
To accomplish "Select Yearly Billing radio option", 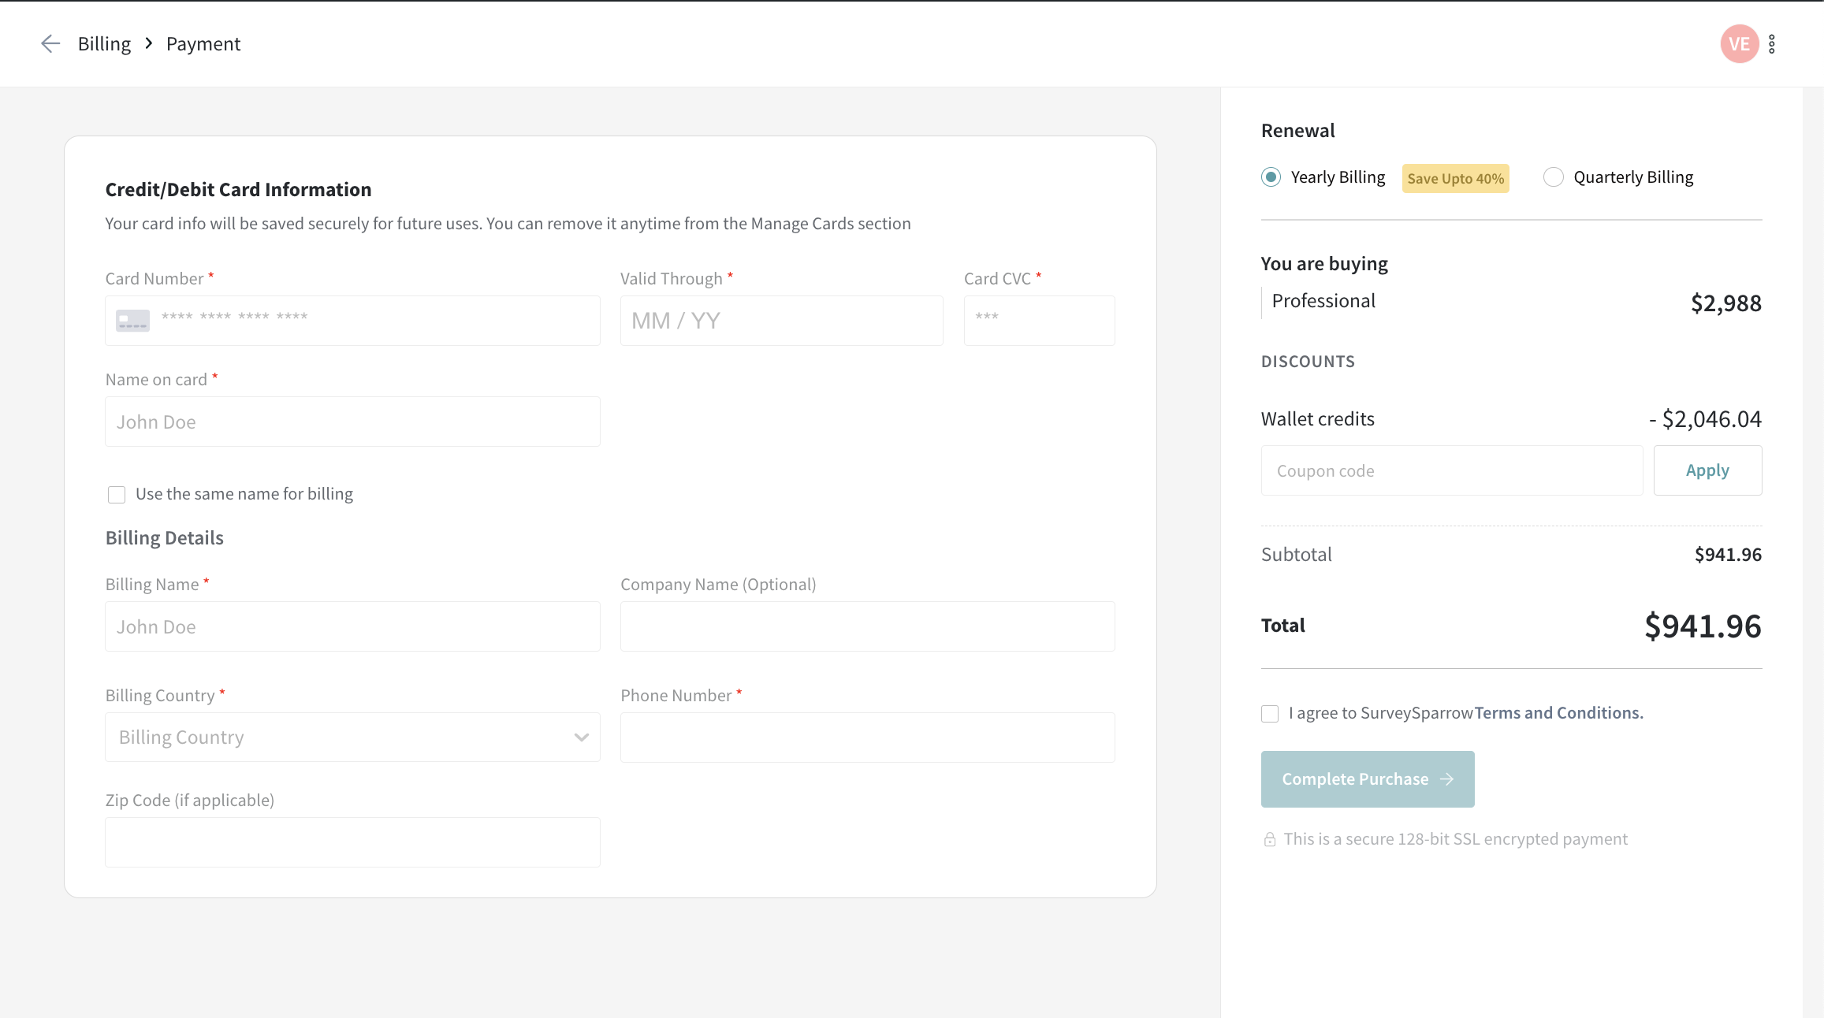I will [x=1271, y=177].
